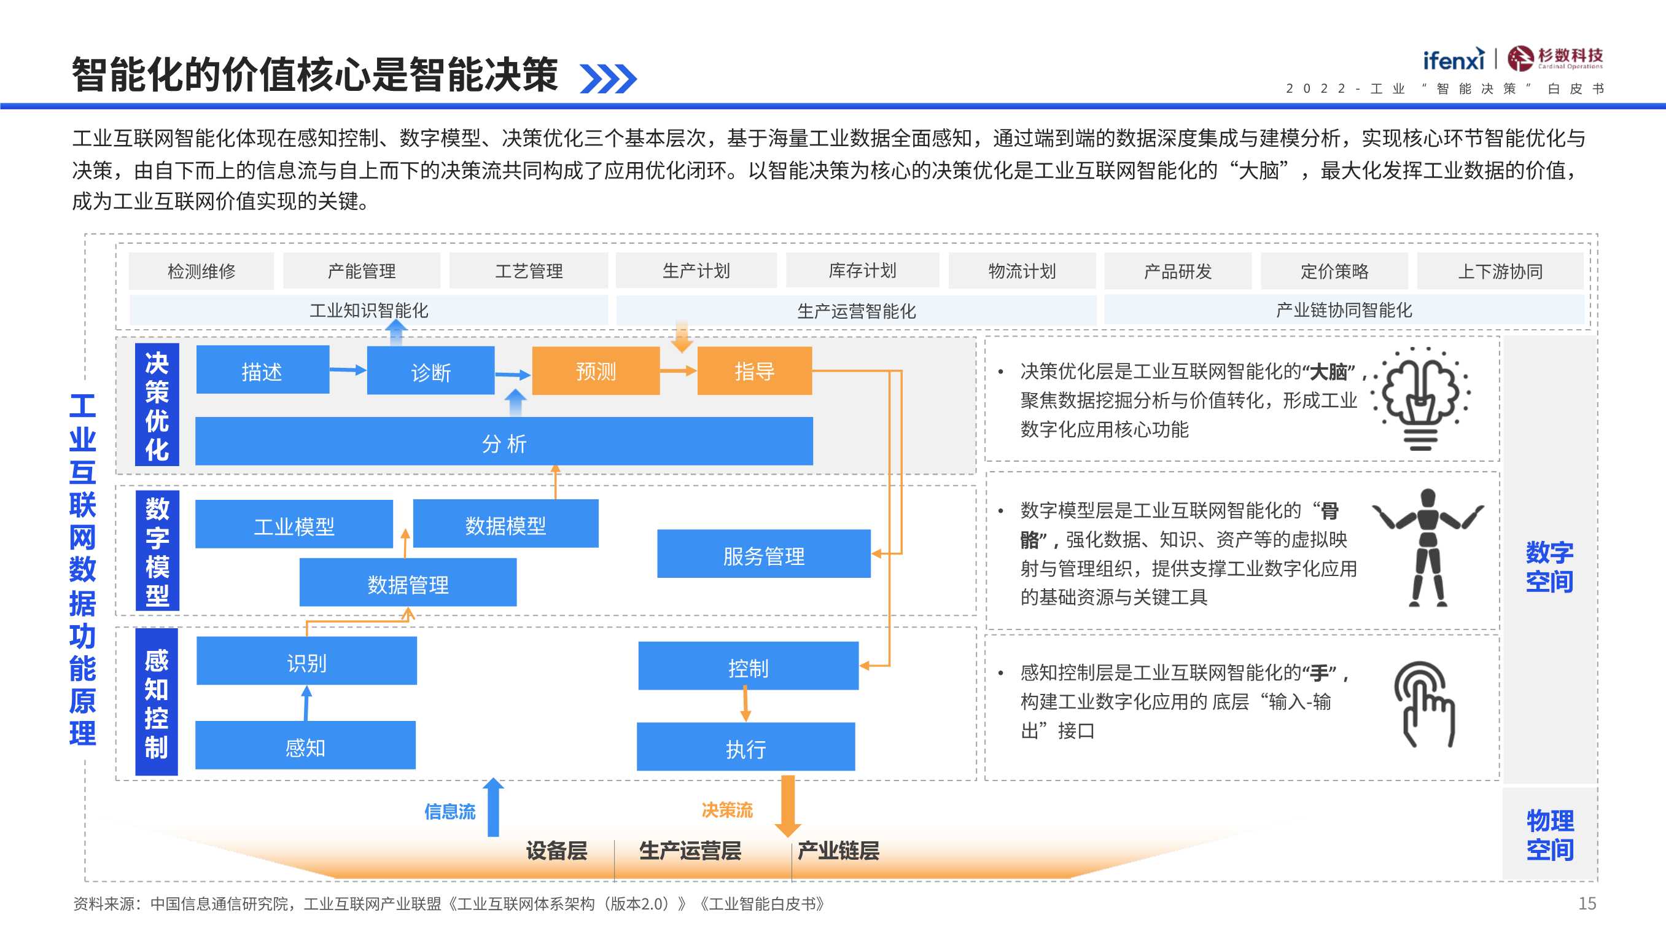Image resolution: width=1666 pixels, height=950 pixels.
Task: Click the 控制 block
Action: (748, 666)
